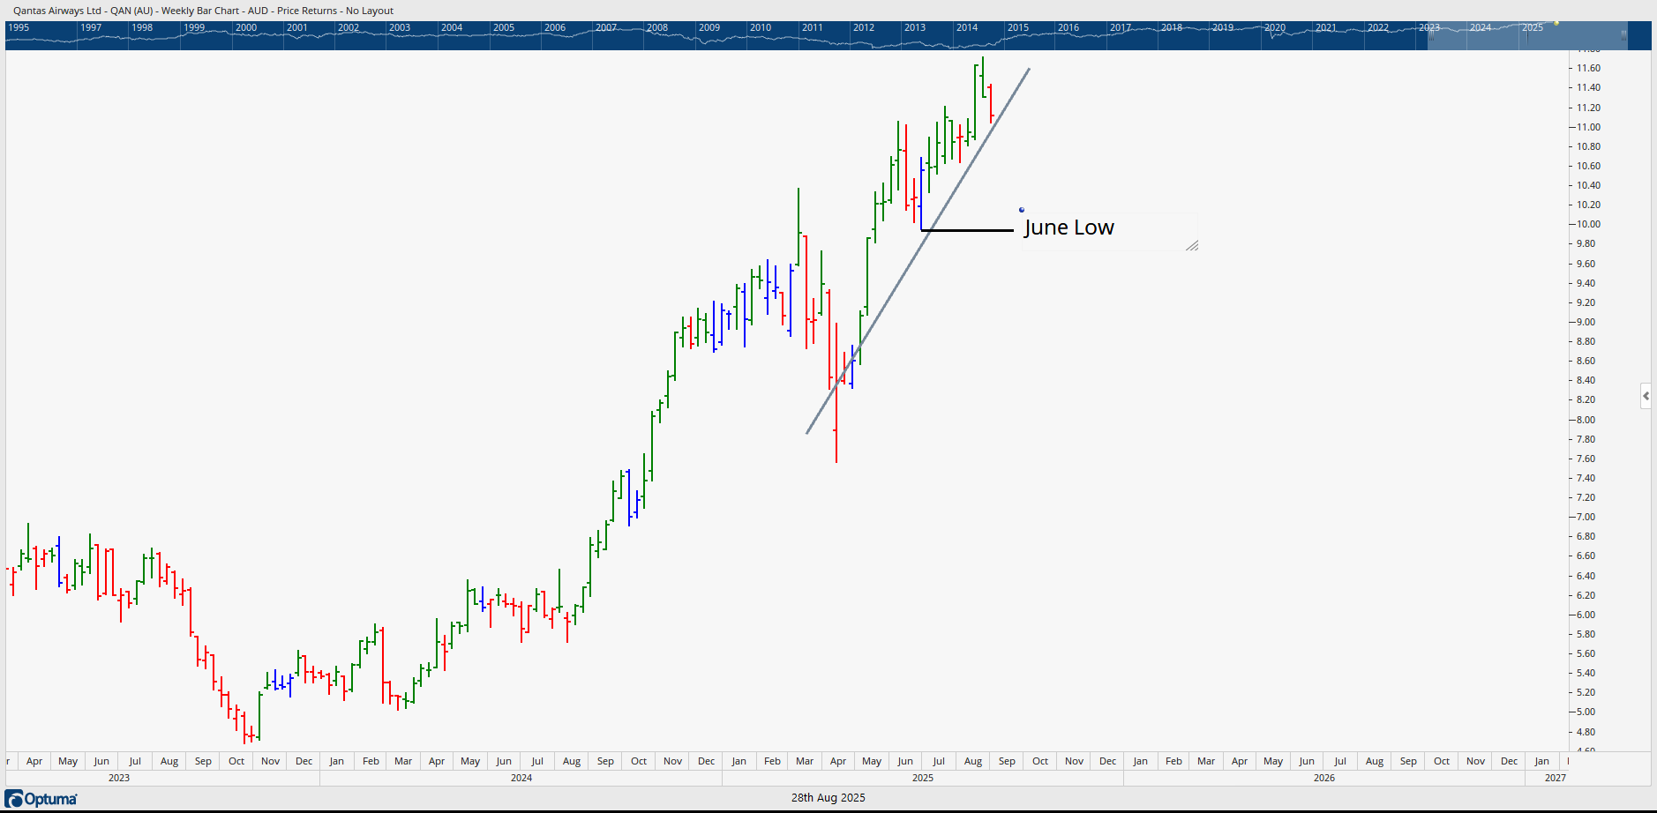Viewport: 1657px width, 813px height.
Task: Click the Oct 2023 month label on time axis
Action: click(236, 761)
